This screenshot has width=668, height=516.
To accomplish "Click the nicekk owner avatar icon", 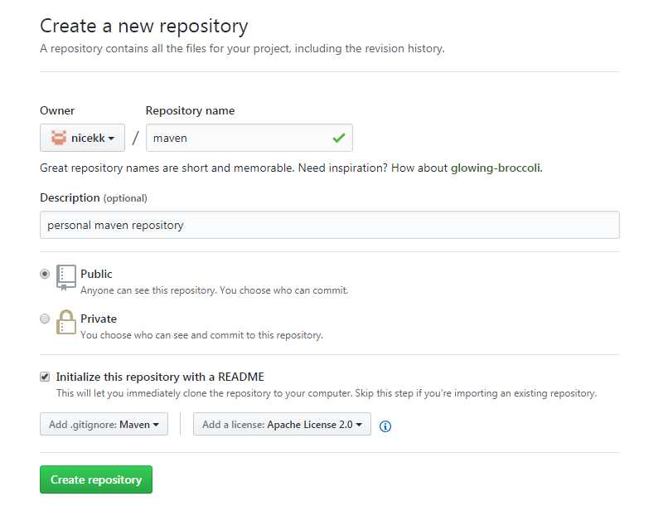I will [59, 138].
